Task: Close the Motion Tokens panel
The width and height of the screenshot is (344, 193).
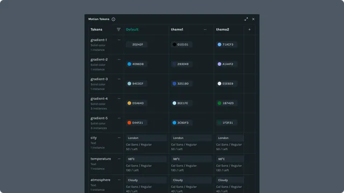Action: (x=253, y=19)
